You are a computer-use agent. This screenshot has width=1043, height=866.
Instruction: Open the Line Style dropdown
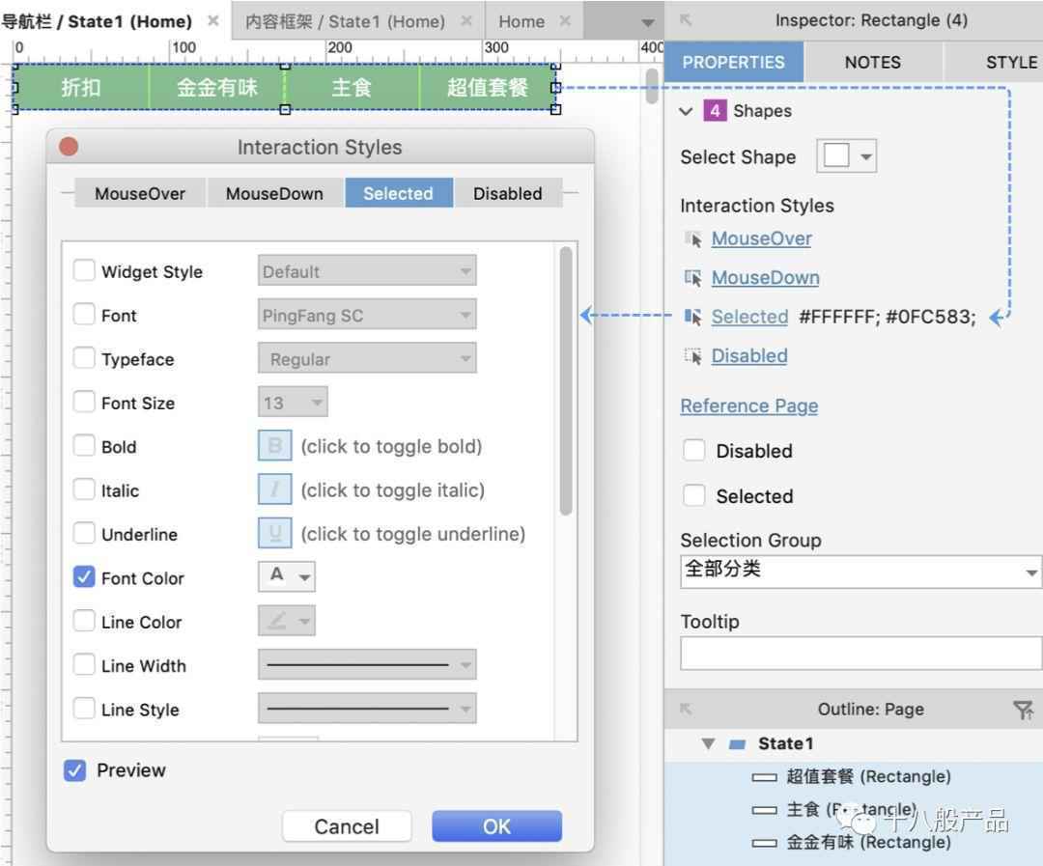click(x=367, y=709)
